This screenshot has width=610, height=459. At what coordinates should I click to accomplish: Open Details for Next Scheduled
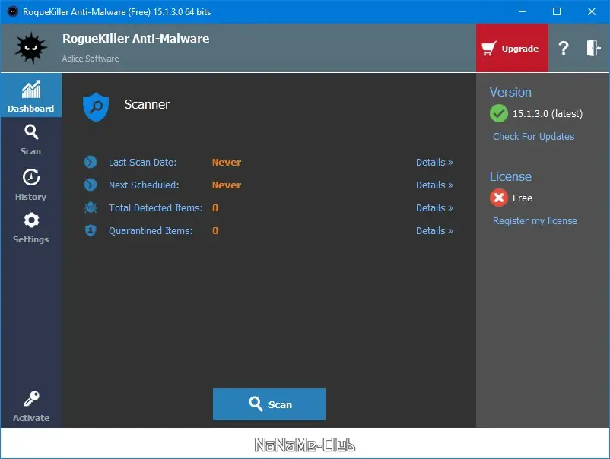point(434,185)
